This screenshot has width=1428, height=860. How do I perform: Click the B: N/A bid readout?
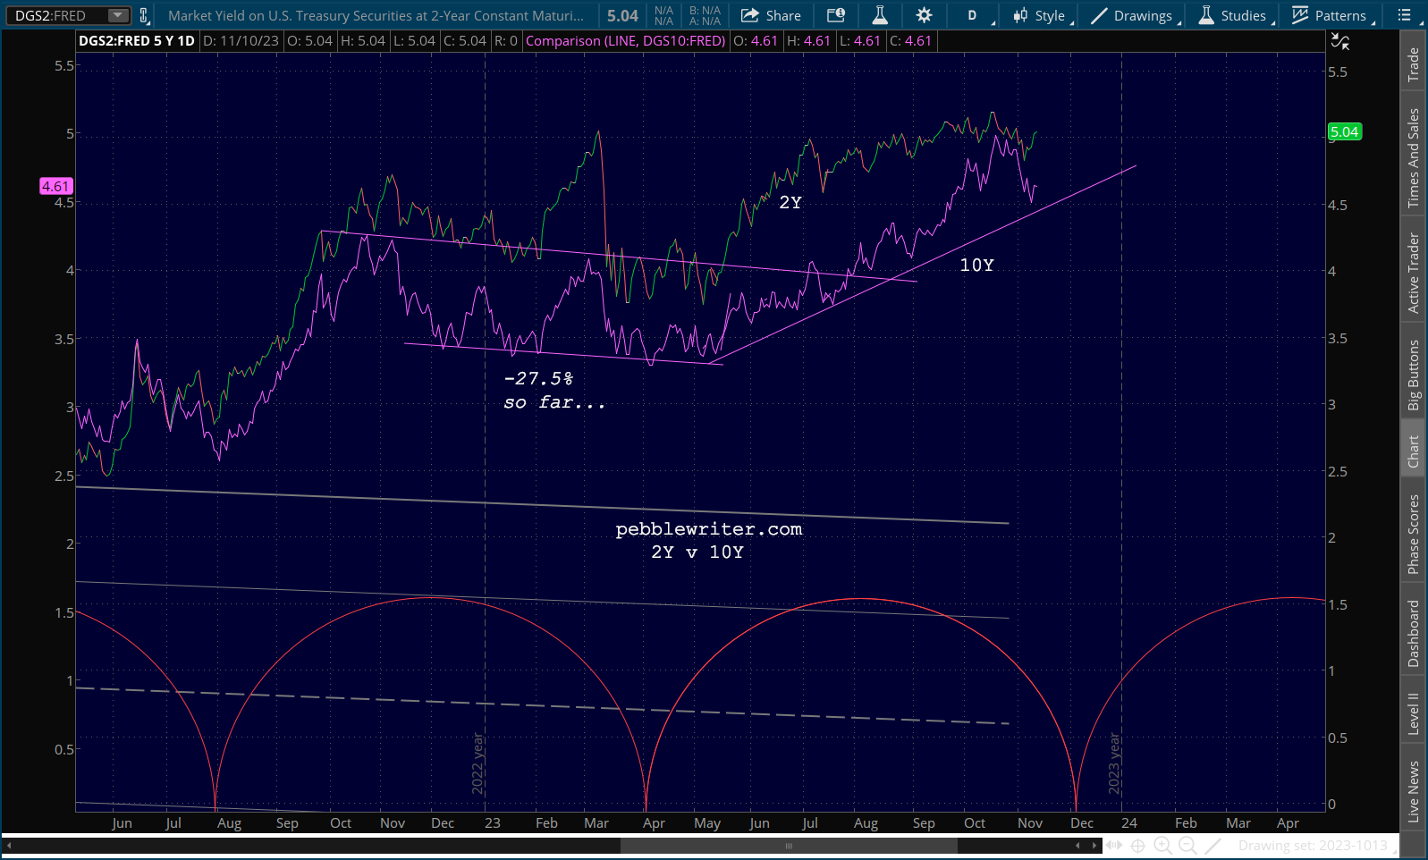click(705, 10)
